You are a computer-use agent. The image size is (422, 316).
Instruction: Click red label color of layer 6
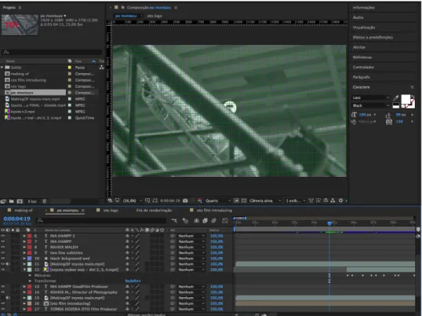pos(29,236)
